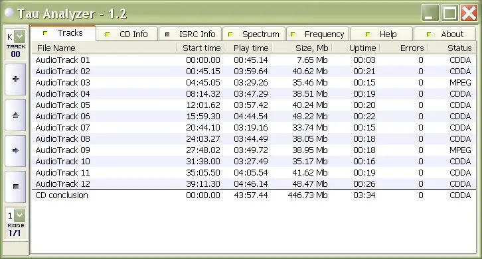Open the Help tab
Image resolution: width=482 pixels, height=259 pixels.
(381, 34)
